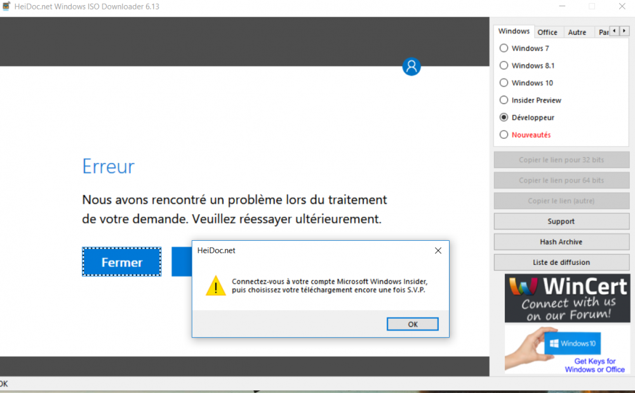Click the HeiDoc.net dialog title

[217, 250]
